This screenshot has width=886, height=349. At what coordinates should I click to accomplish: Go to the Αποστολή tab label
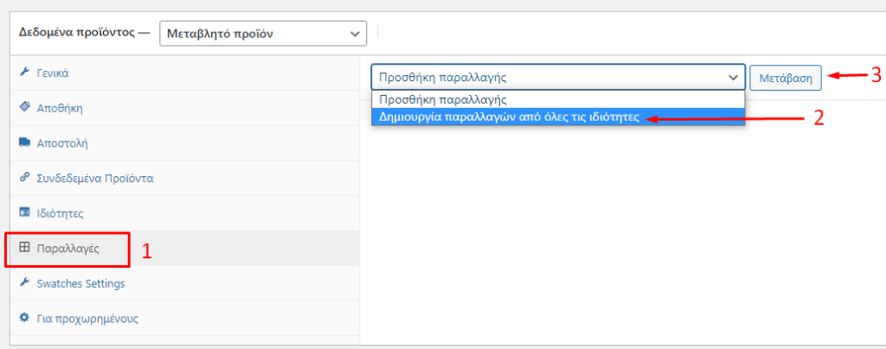pyautogui.click(x=62, y=143)
